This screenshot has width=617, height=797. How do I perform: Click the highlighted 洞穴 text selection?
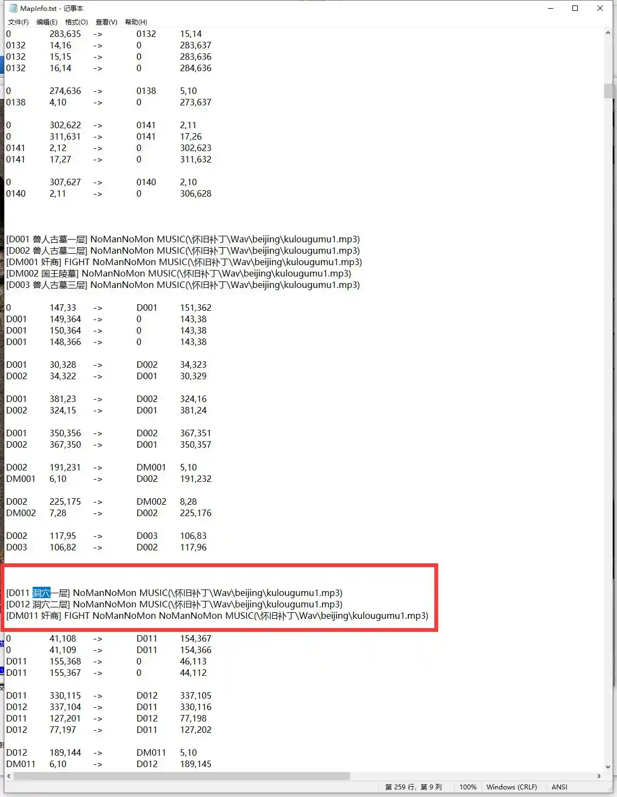pos(41,593)
